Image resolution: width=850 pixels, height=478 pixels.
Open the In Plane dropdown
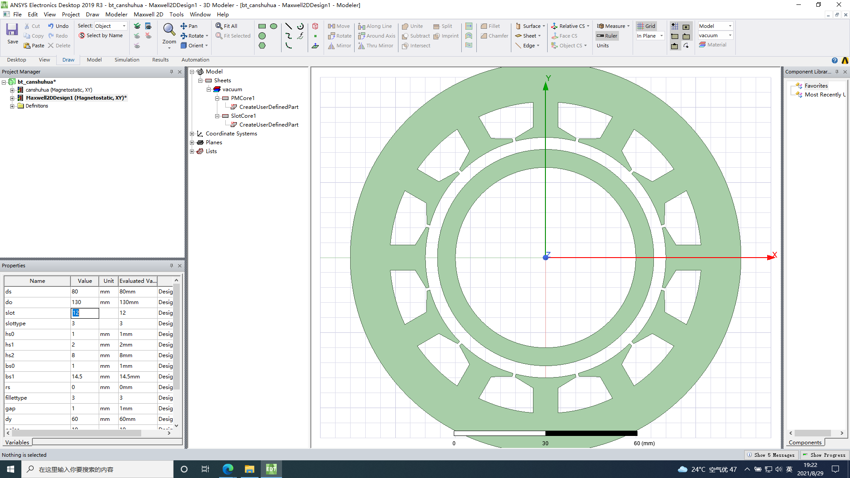tap(661, 36)
